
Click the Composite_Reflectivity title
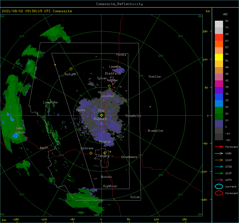(119, 4)
